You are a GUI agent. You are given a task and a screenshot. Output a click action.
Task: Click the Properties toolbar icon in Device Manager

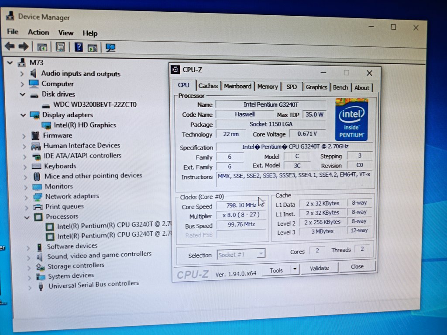pos(60,47)
